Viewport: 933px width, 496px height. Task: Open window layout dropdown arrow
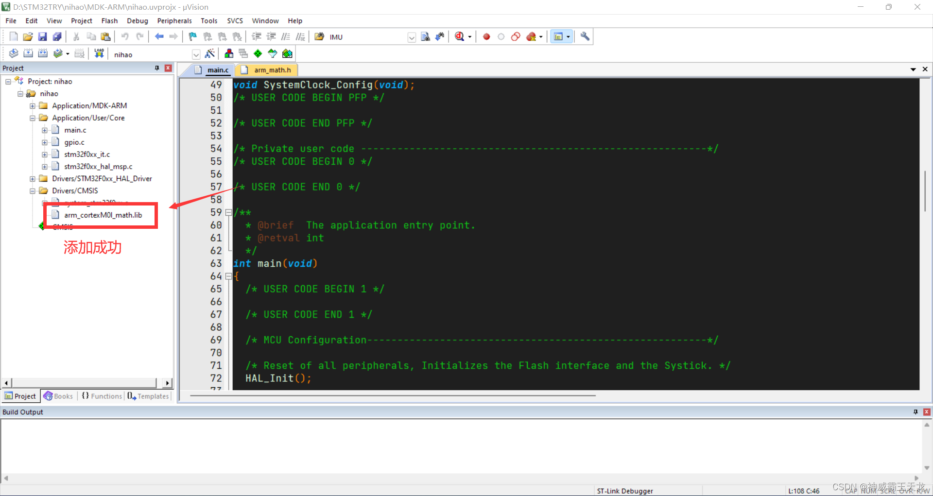(568, 37)
